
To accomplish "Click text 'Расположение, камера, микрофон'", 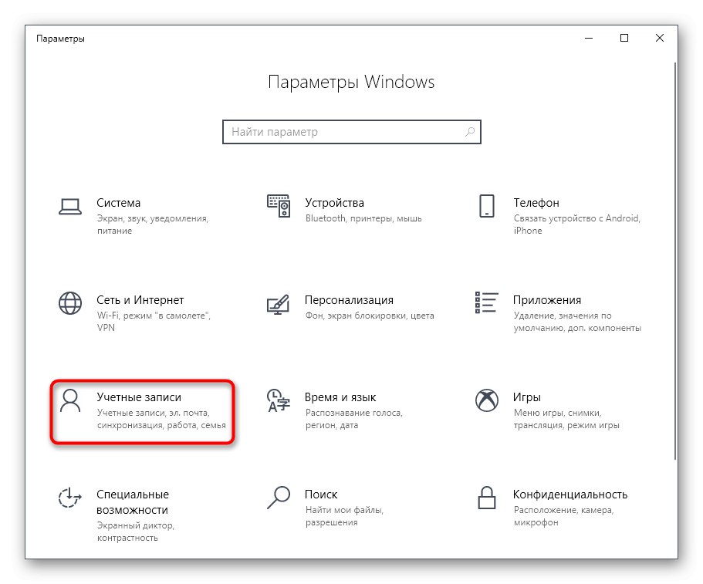I will tap(563, 516).
